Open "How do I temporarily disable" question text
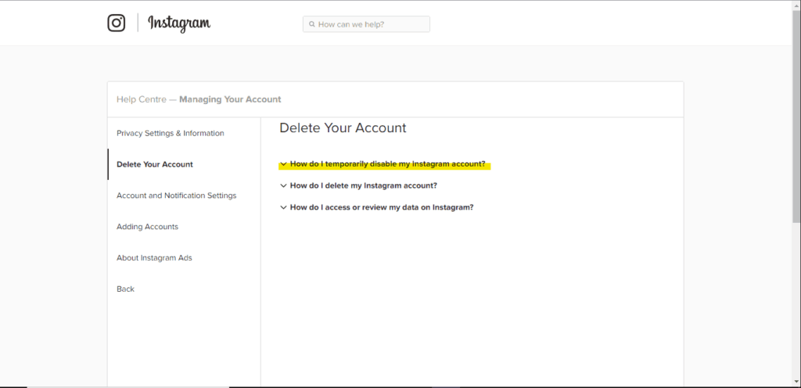 click(388, 164)
